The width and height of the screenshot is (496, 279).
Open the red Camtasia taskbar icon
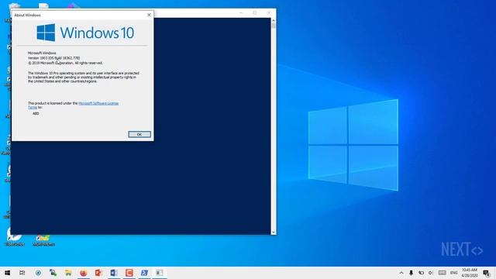tap(129, 273)
